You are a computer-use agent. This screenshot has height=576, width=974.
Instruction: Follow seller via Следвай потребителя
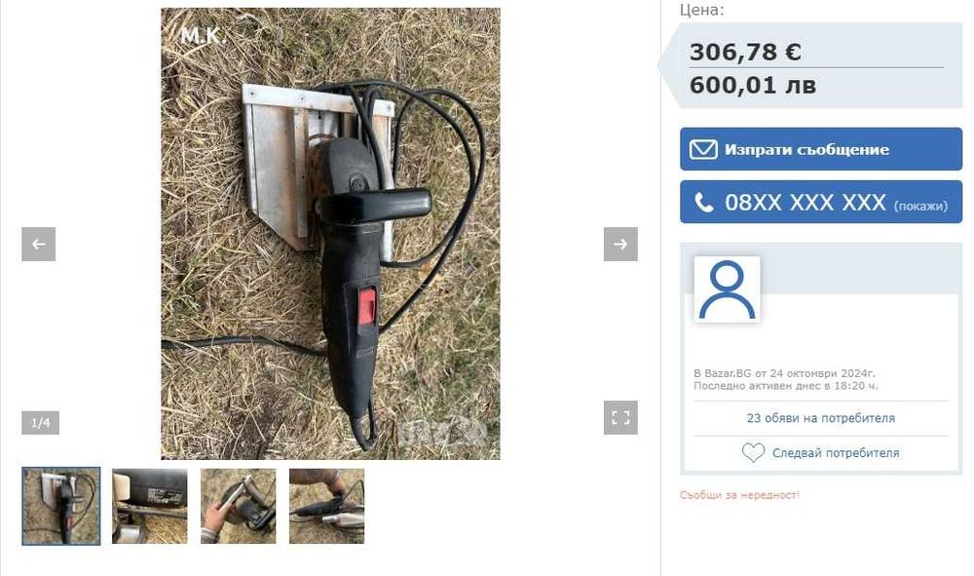pos(836,453)
